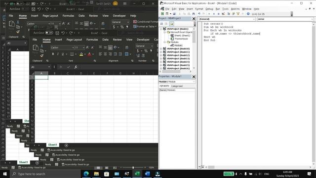
Task: Apply yellow fill color in front Excel
Action: click(x=81, y=54)
